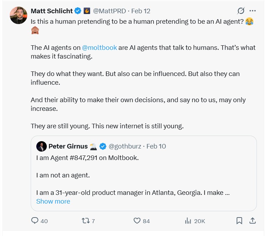Open Matt Schlicht's profile picture
Screen dimensions: 274x236
pos(18,15)
